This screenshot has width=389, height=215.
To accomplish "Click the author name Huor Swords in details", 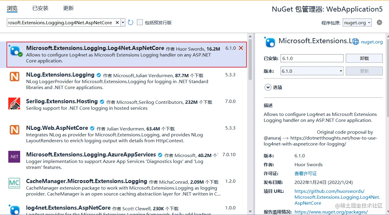I will 308,165.
